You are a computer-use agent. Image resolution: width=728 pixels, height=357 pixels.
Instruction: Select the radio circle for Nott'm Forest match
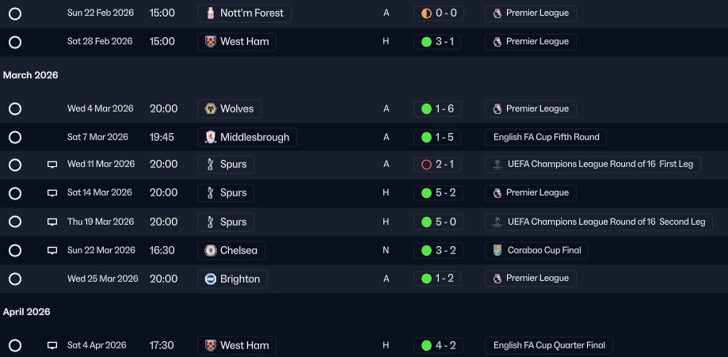click(15, 13)
